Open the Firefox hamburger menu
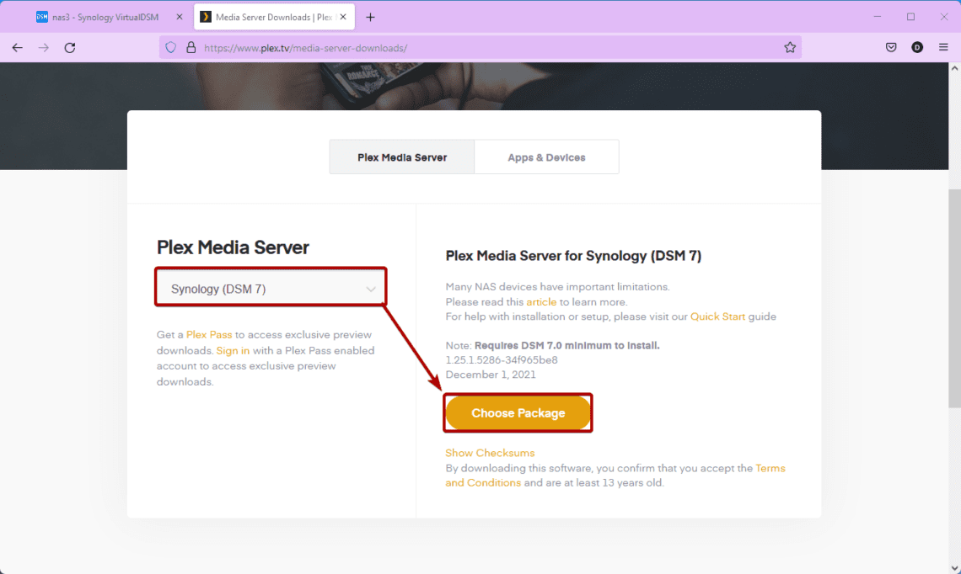This screenshot has height=574, width=961. (943, 48)
